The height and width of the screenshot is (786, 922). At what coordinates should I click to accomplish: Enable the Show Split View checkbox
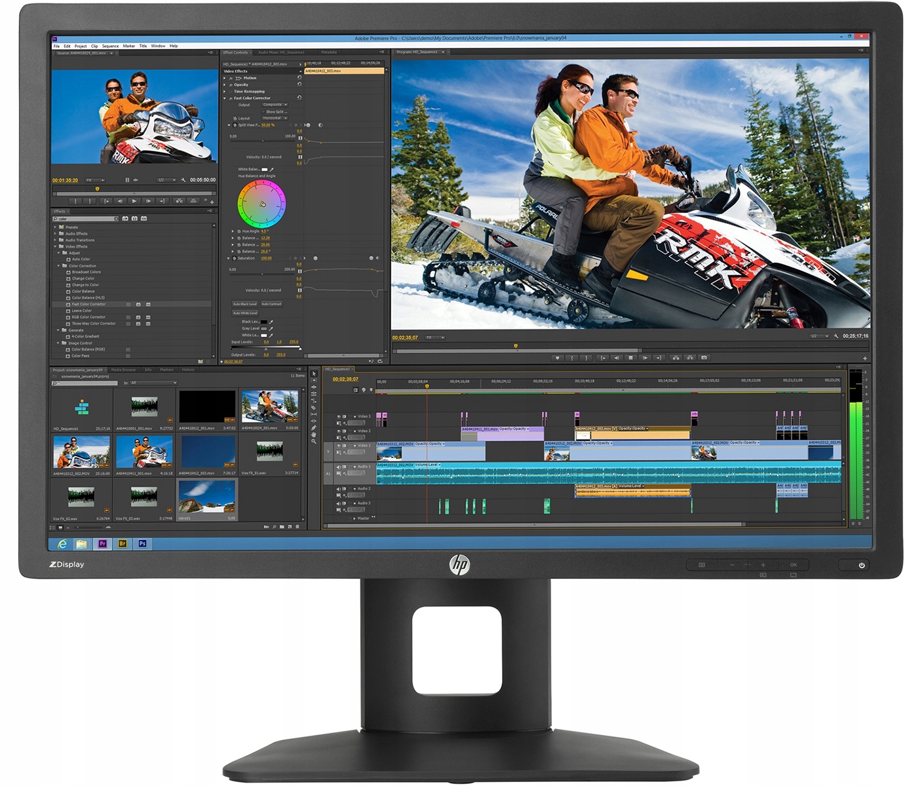click(x=263, y=112)
